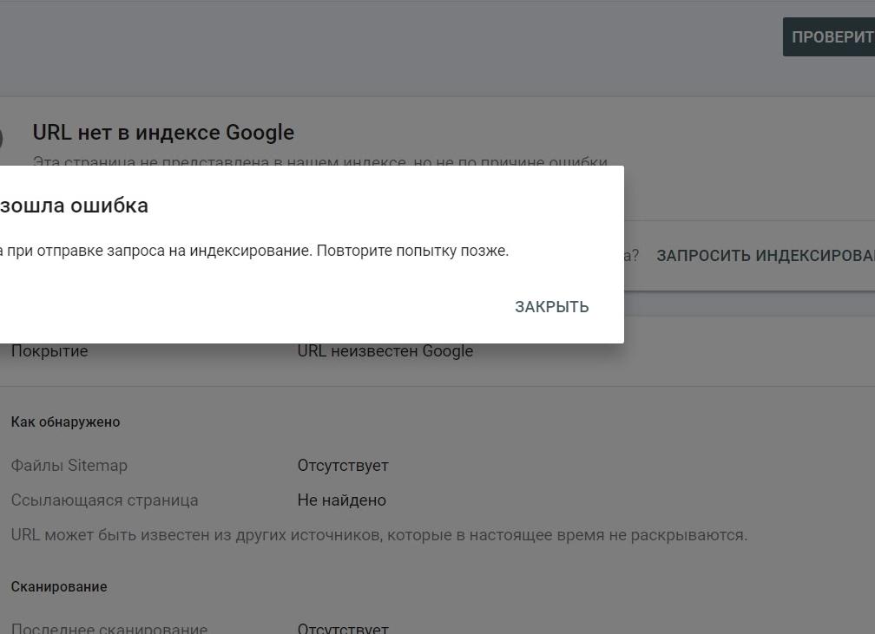Click 'Отсутствует' value next to Последнее сканирование
Screen dimensions: 875x634
tap(343, 629)
